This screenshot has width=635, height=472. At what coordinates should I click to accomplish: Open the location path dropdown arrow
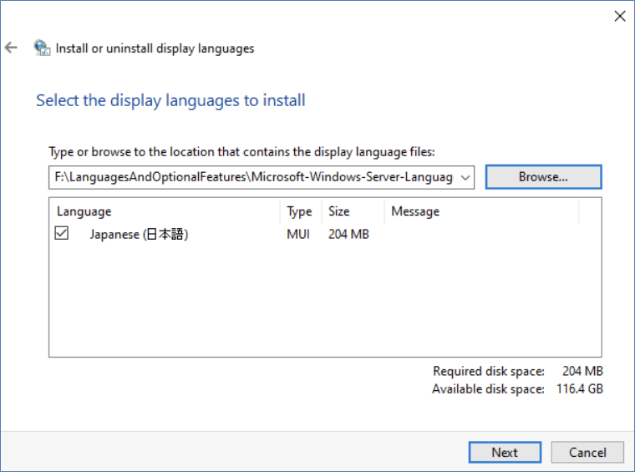465,177
